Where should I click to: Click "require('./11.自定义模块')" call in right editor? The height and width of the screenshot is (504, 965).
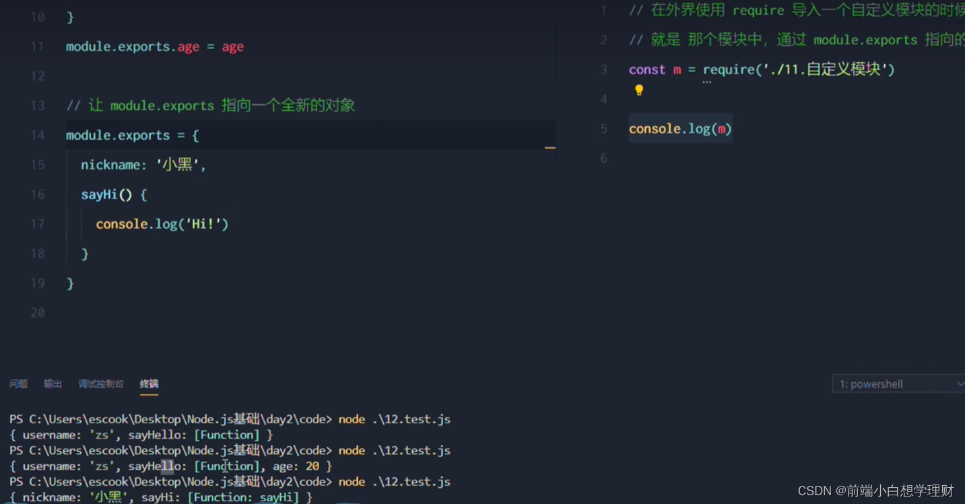click(799, 69)
